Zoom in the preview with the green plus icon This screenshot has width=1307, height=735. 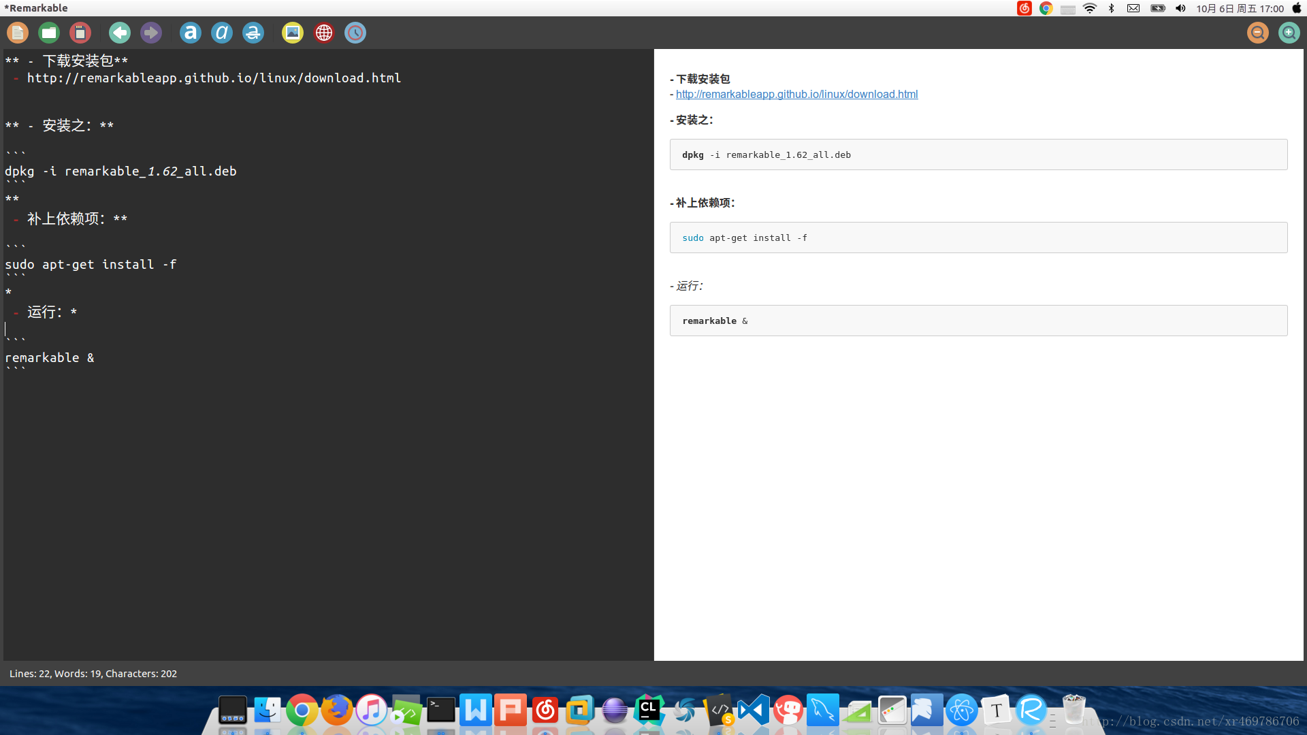(1289, 33)
